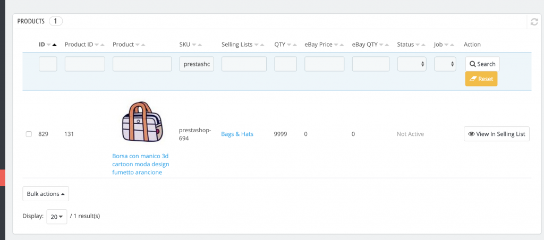Open the Bags & Hats selling list link

click(237, 134)
